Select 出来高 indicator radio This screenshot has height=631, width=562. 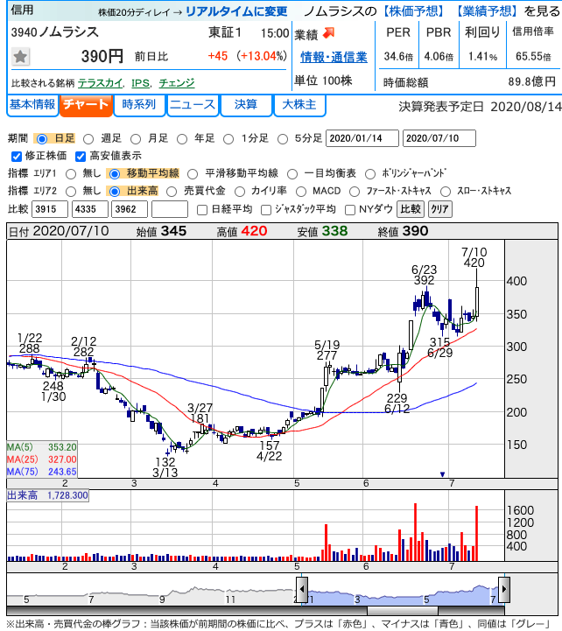115,192
